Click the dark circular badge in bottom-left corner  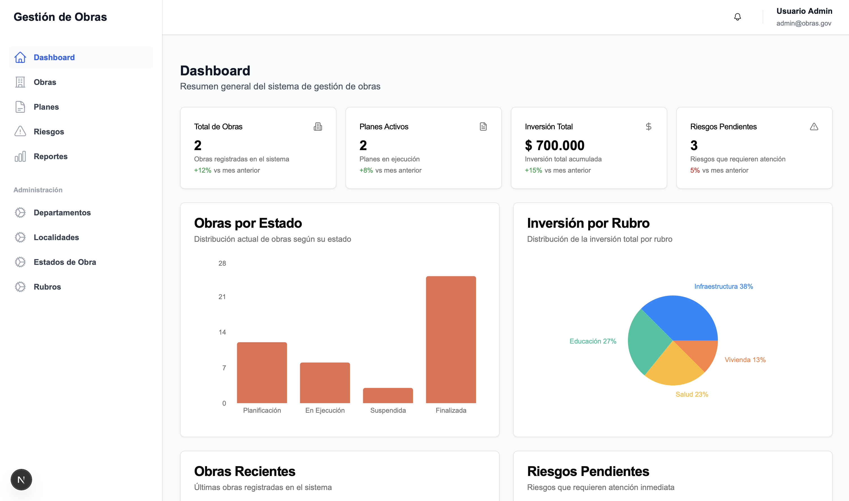pos(21,479)
